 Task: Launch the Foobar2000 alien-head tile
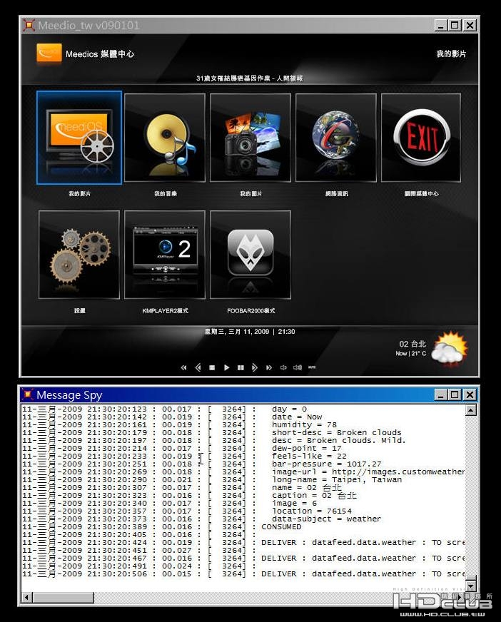click(250, 255)
